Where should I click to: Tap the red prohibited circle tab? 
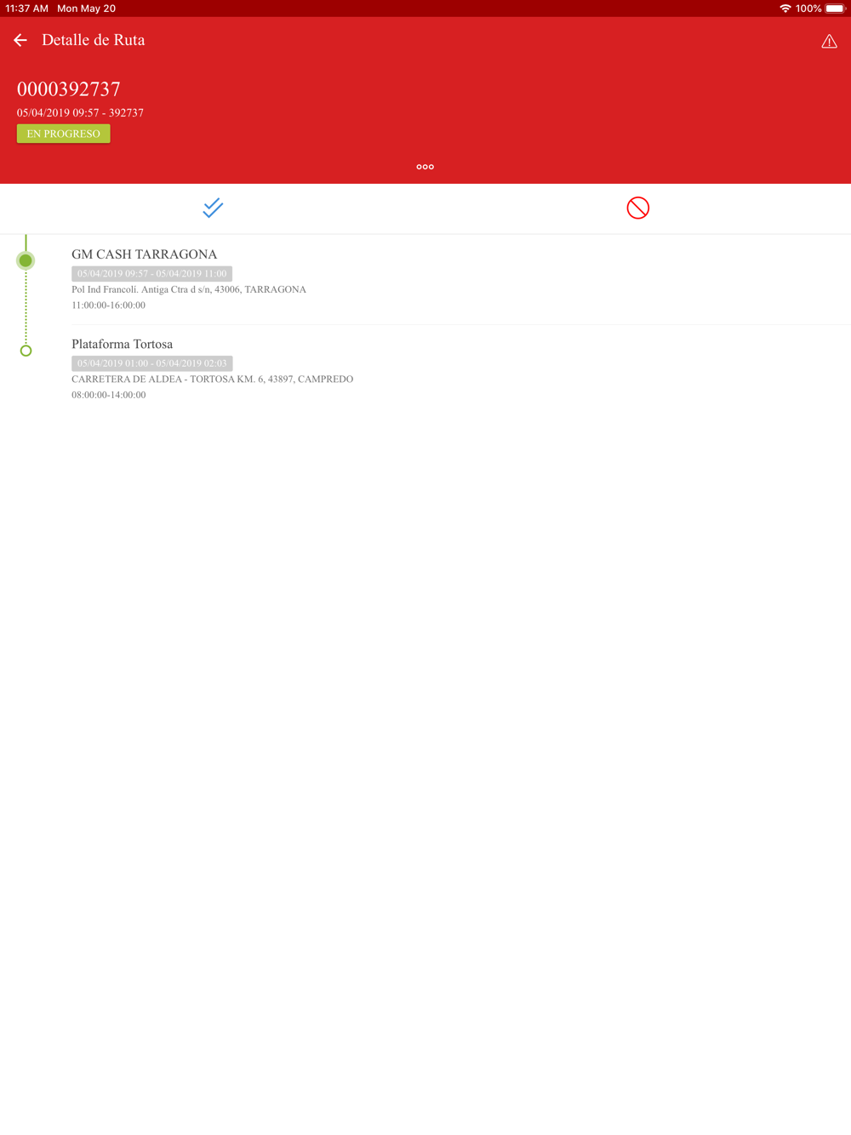638,208
